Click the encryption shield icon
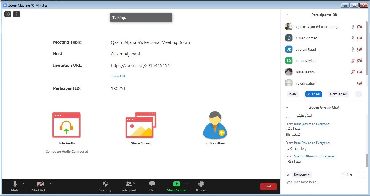 (x=17, y=14)
